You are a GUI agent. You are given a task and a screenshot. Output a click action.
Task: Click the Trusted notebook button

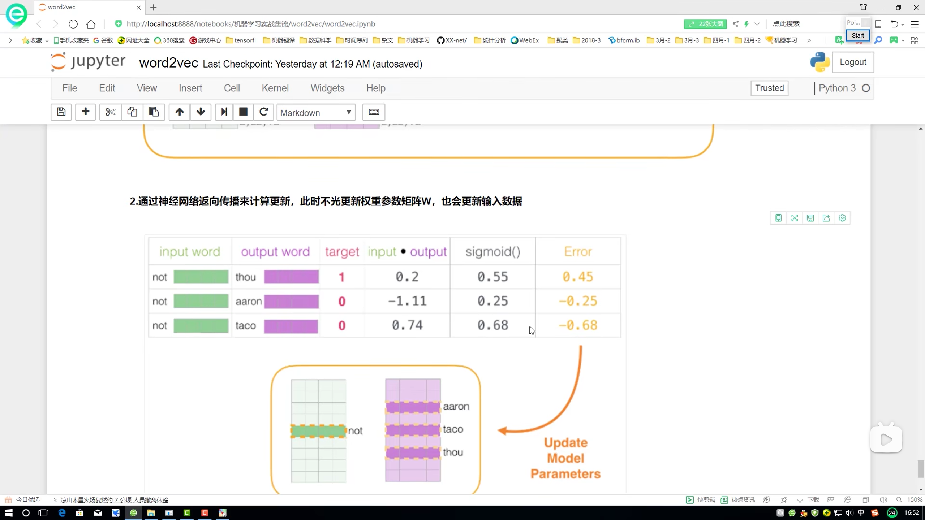click(769, 88)
